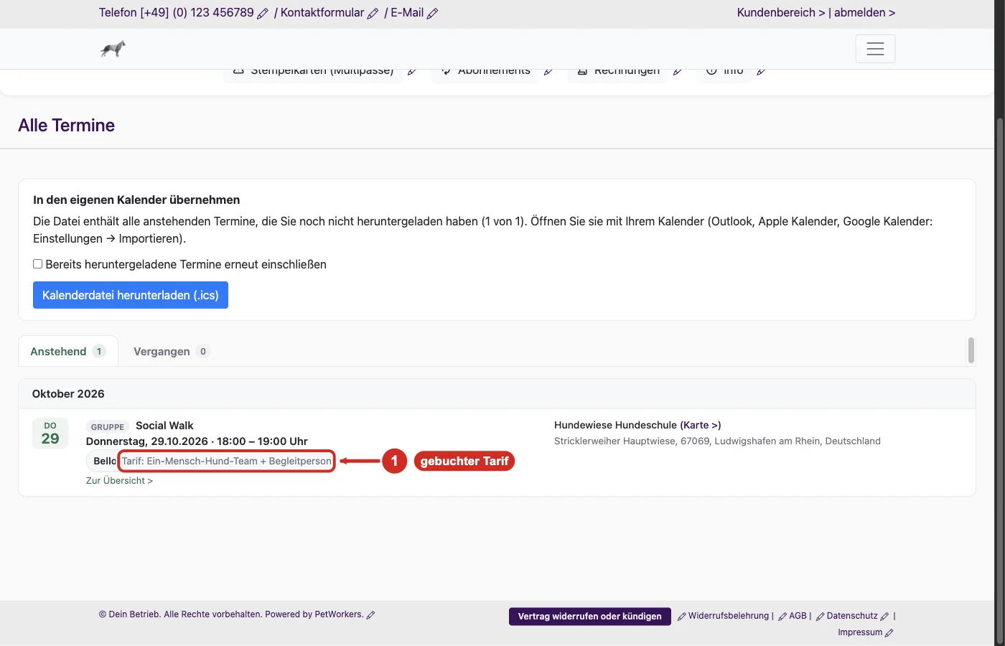Click 'Zur Übersicht >' link
The width and height of the screenshot is (1005, 646).
coord(119,480)
